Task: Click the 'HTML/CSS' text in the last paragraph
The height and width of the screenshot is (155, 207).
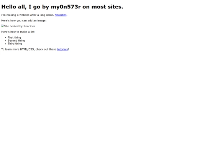Action: pos(27,49)
